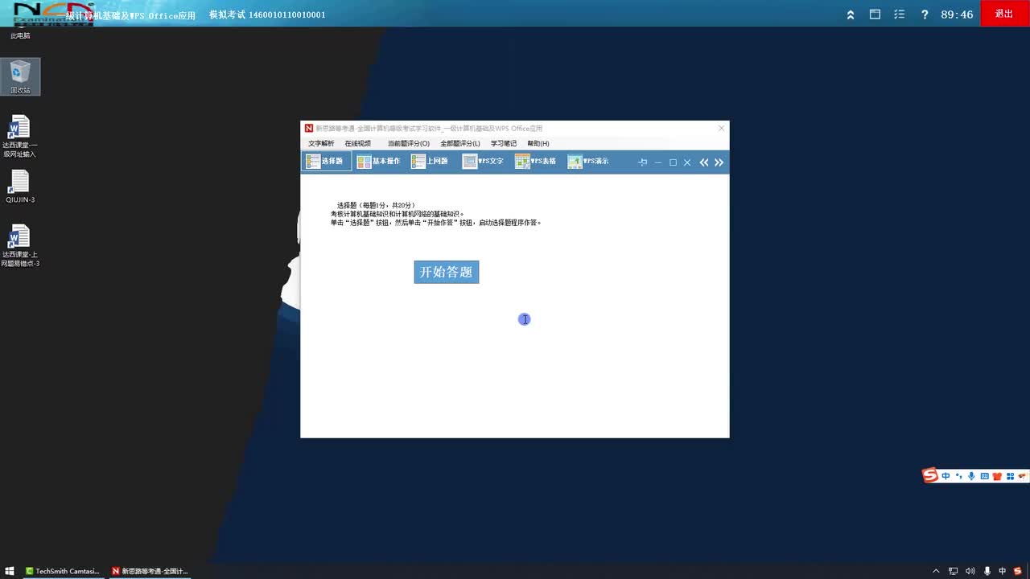Open the WPS表格 section
1030x579 pixels.
click(x=536, y=162)
